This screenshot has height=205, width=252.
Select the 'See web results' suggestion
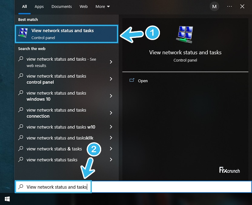(67, 62)
